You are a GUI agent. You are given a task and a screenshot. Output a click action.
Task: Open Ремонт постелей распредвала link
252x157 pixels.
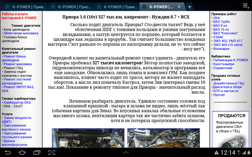[17, 81]
